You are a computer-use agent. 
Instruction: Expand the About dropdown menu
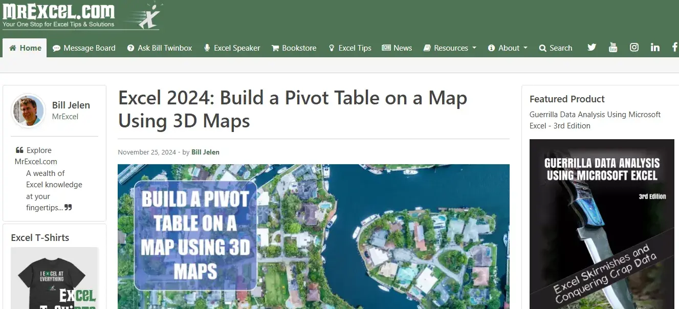coord(508,48)
